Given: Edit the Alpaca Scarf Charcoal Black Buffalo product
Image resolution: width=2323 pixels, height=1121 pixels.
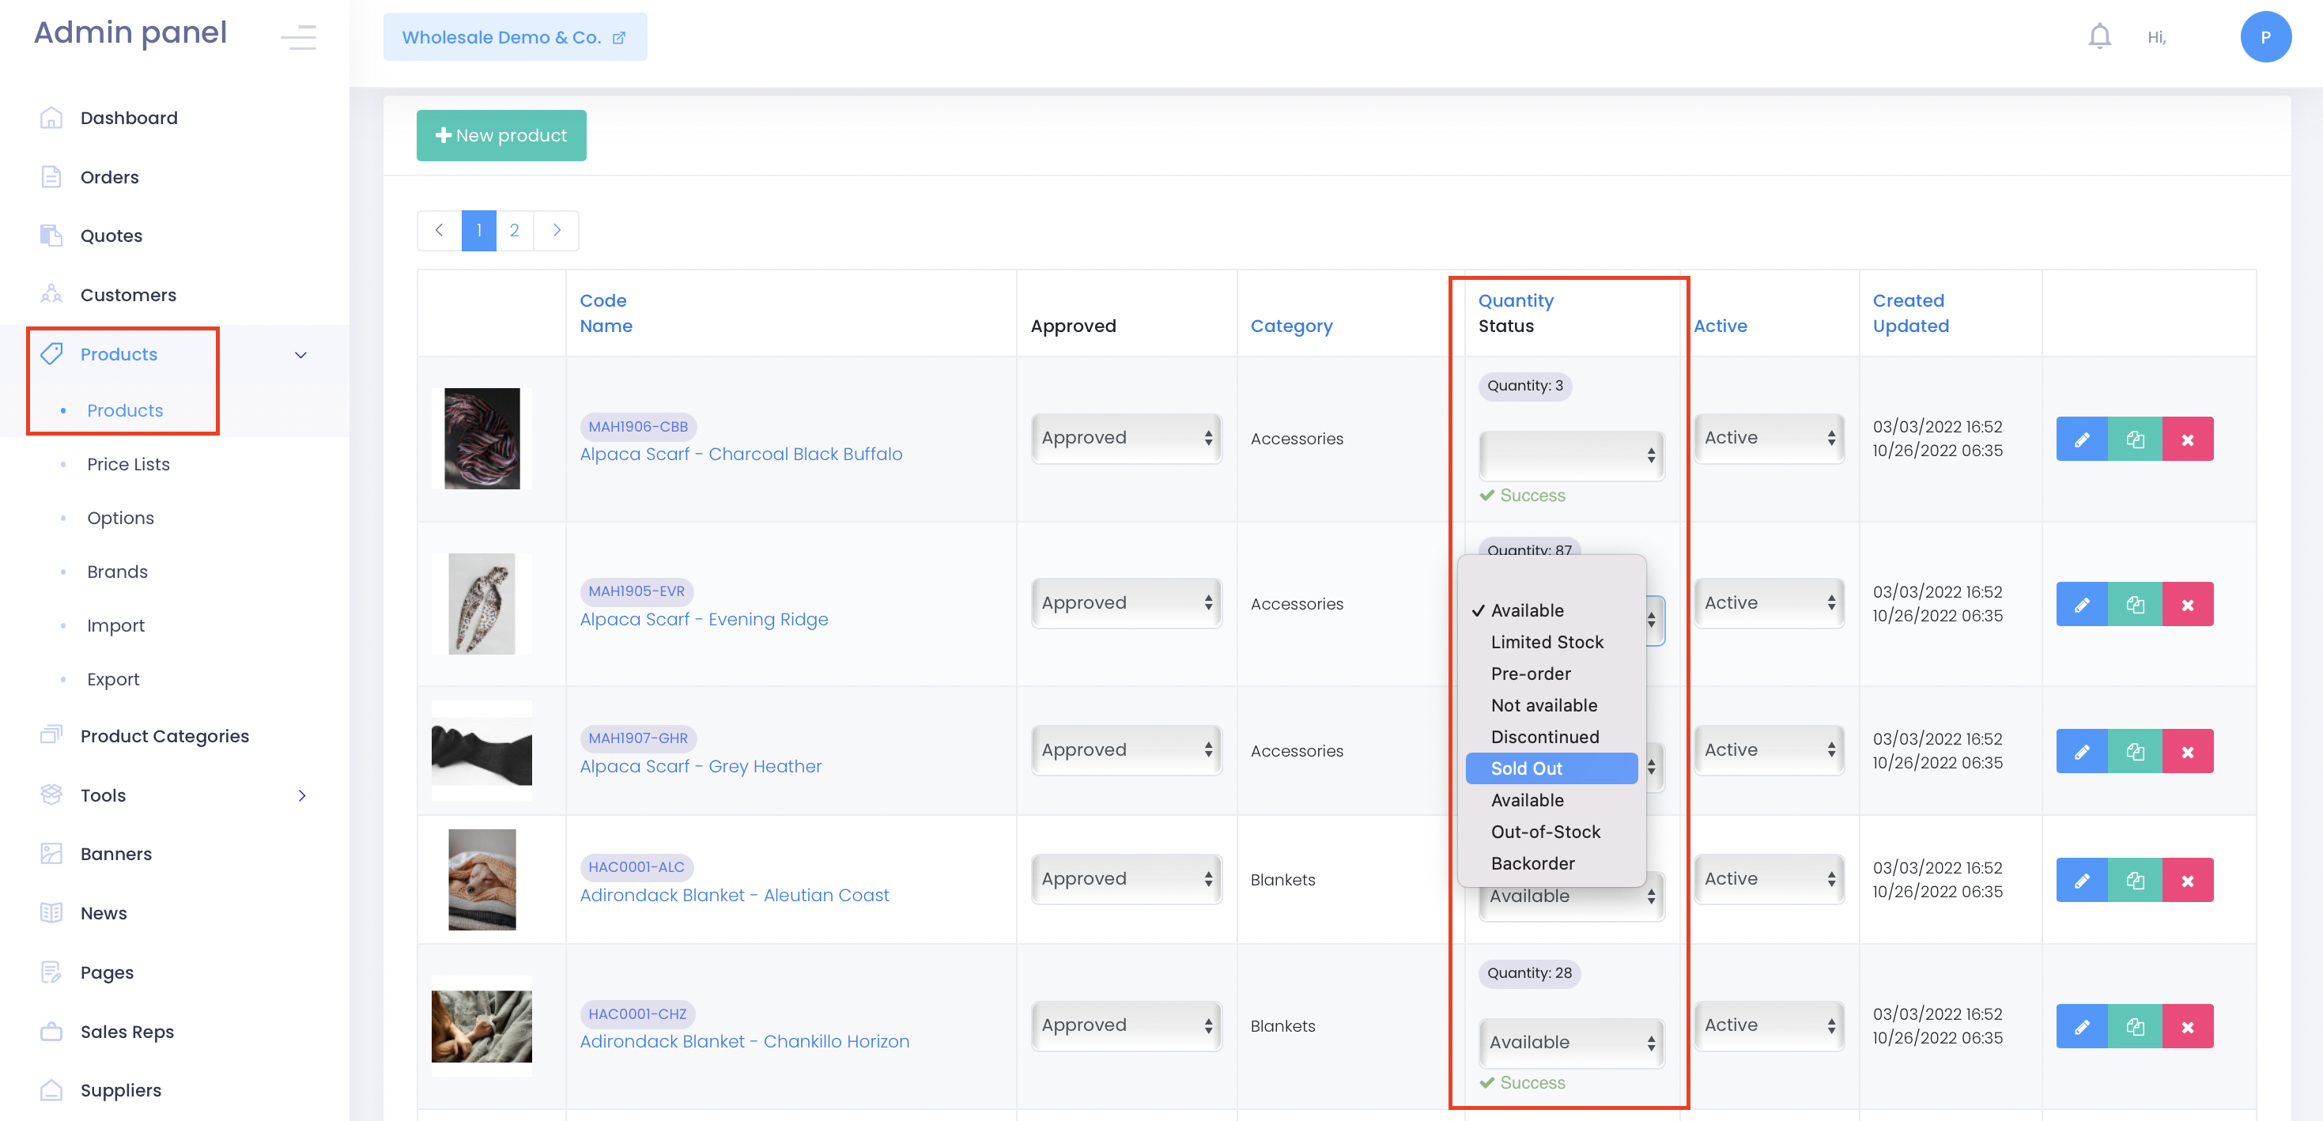Looking at the screenshot, I should click(x=2082, y=440).
